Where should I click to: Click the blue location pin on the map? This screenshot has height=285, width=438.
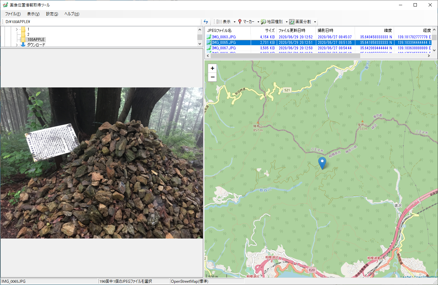322,163
